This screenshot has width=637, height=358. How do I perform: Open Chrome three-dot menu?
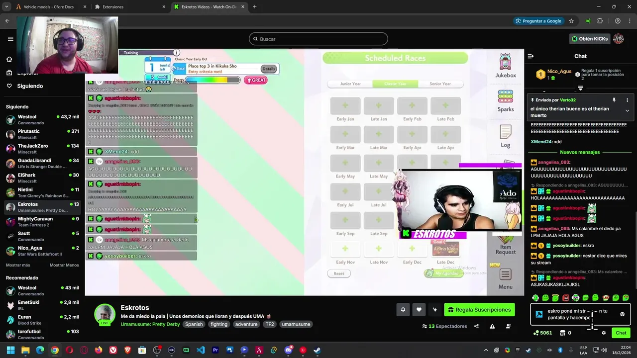[x=630, y=21]
